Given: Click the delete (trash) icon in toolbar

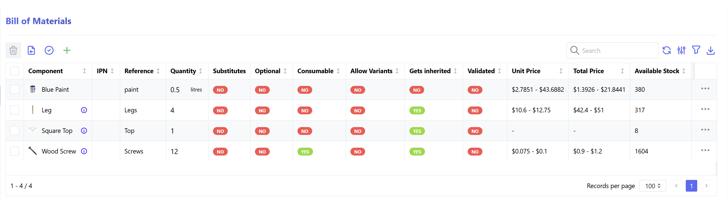Looking at the screenshot, I should 13,51.
